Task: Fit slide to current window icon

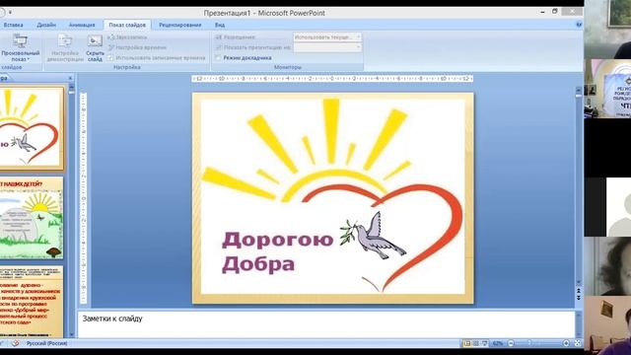Action: click(x=578, y=343)
